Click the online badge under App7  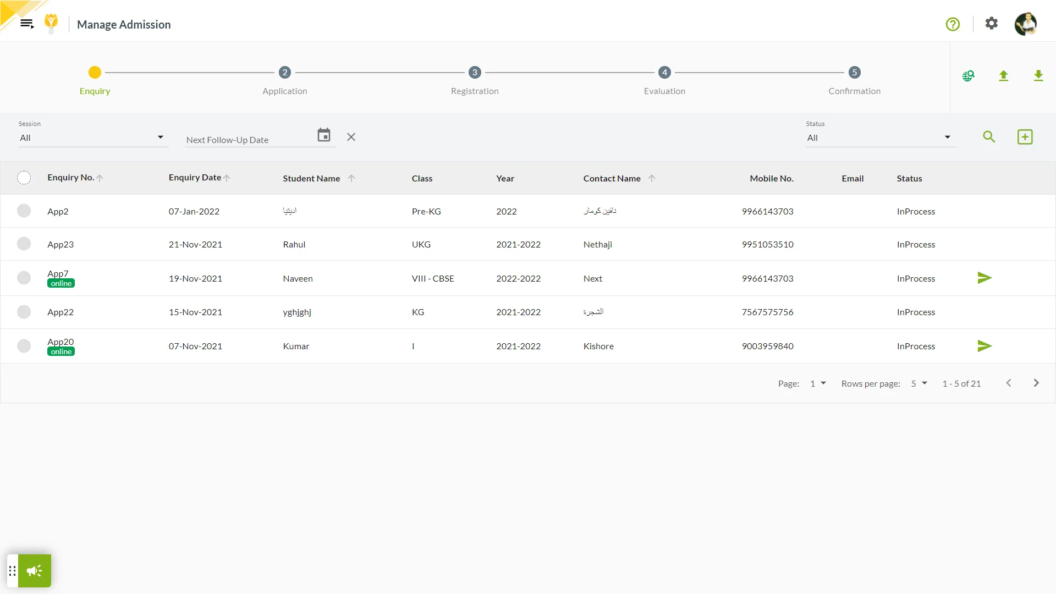click(61, 284)
